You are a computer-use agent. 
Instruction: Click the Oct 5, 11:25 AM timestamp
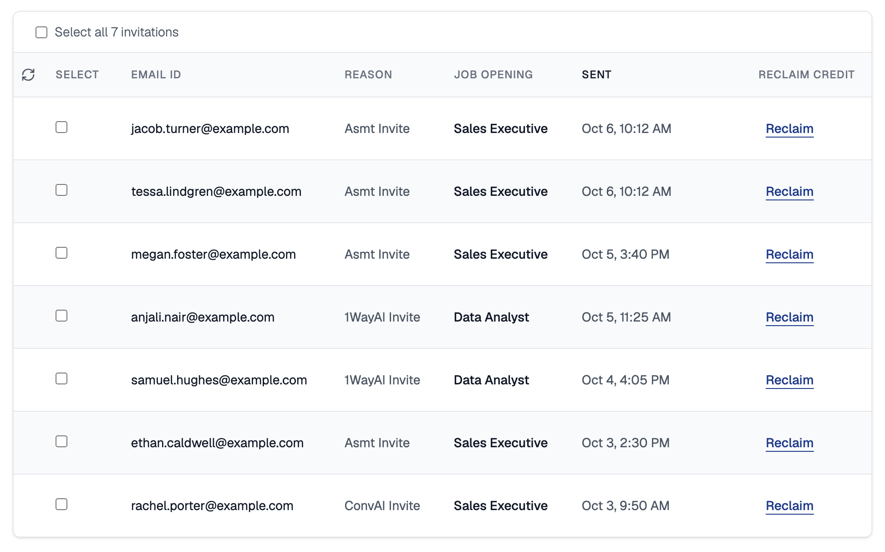point(626,317)
